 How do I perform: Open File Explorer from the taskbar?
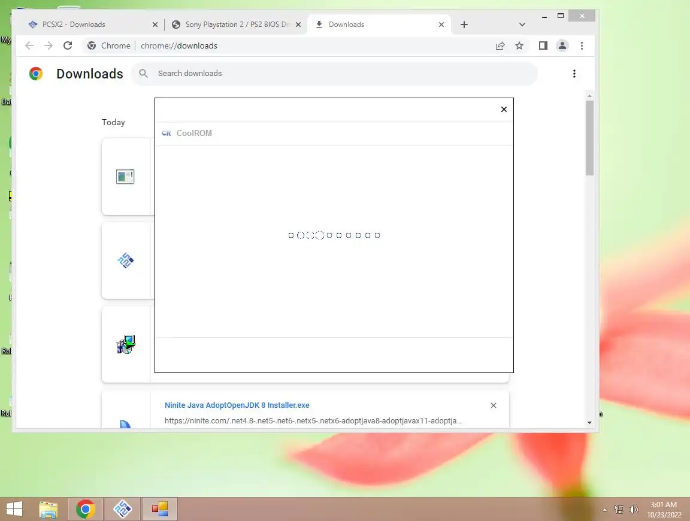(x=49, y=510)
